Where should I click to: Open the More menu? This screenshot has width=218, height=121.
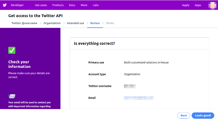tap(84, 5)
